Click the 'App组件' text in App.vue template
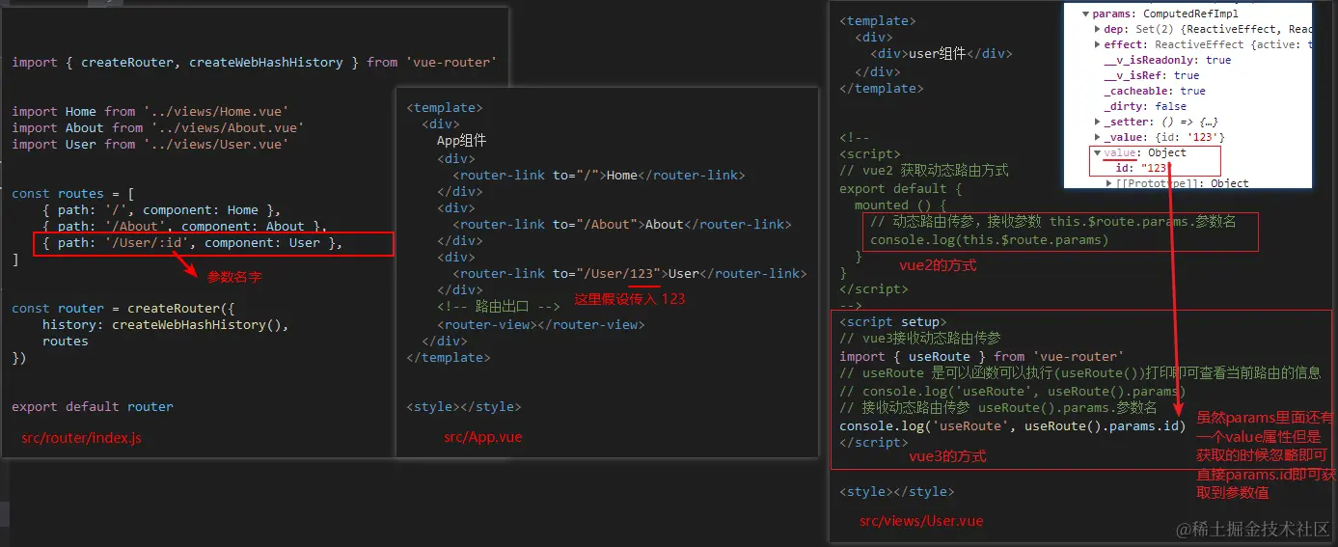The height and width of the screenshot is (547, 1338). [x=461, y=141]
